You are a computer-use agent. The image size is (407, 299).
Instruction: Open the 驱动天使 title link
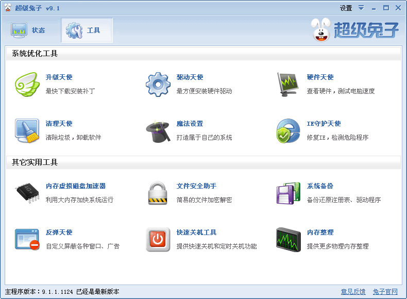tap(190, 77)
